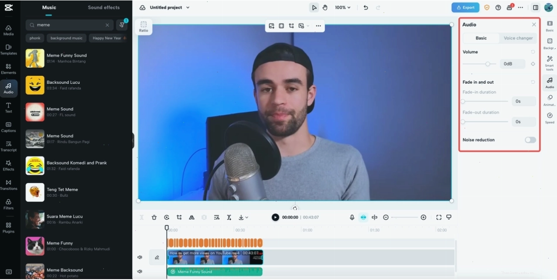Open Smart tools in right sidebar
Screen dimensions: 557x280
550,64
